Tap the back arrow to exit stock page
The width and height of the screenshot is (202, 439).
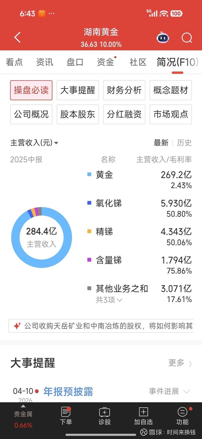(x=17, y=37)
